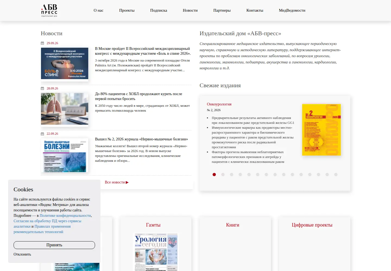
Task: Open the Новости menu item
Action: (x=190, y=10)
